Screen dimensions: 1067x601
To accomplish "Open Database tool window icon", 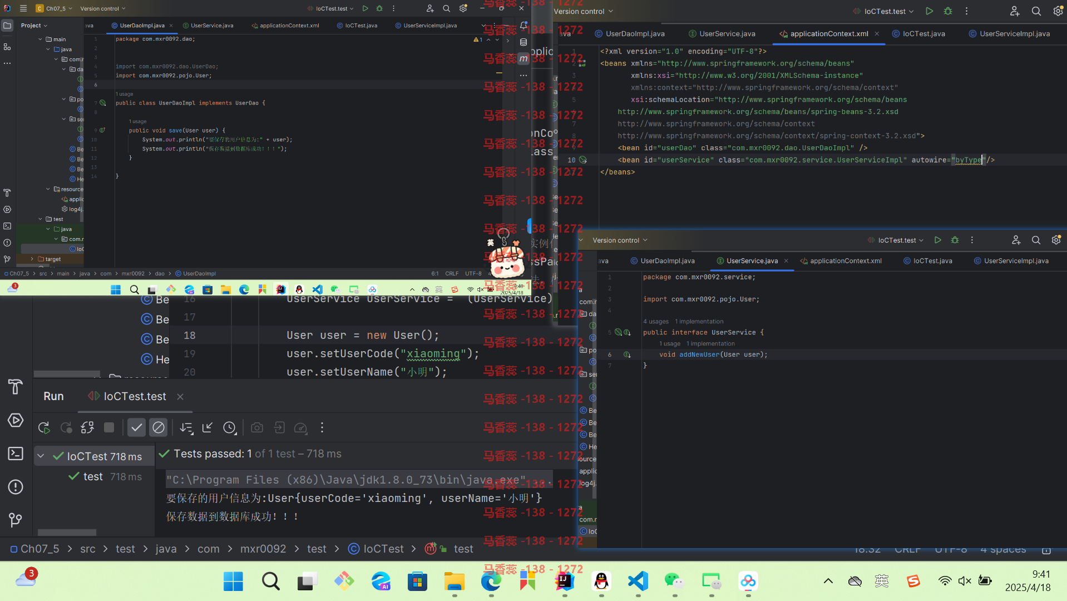I will click(x=523, y=42).
